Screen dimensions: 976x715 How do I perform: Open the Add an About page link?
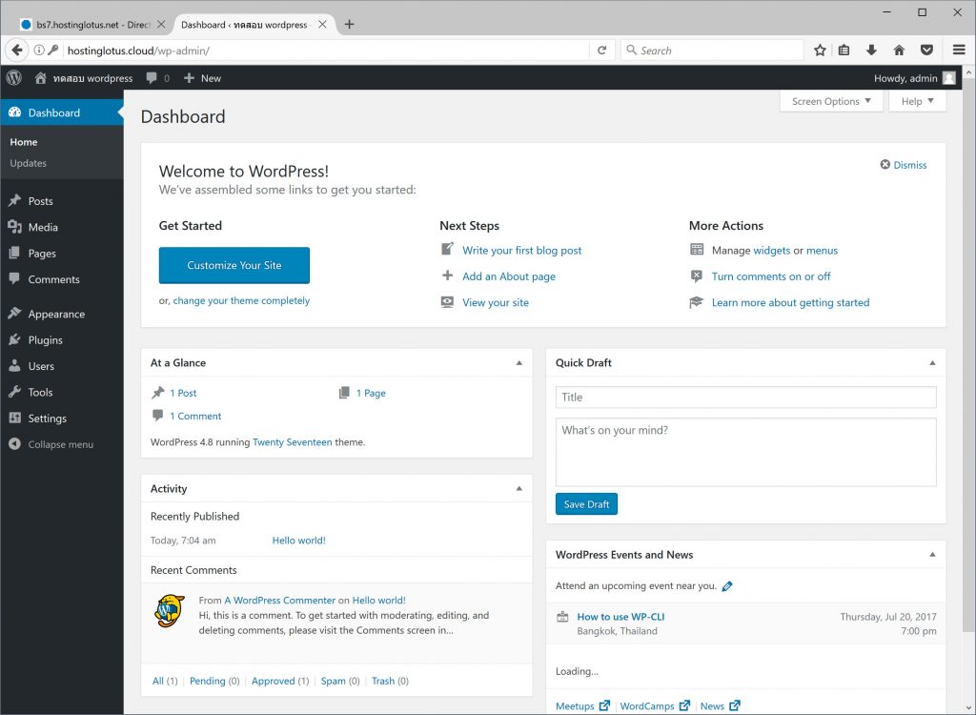coord(509,276)
